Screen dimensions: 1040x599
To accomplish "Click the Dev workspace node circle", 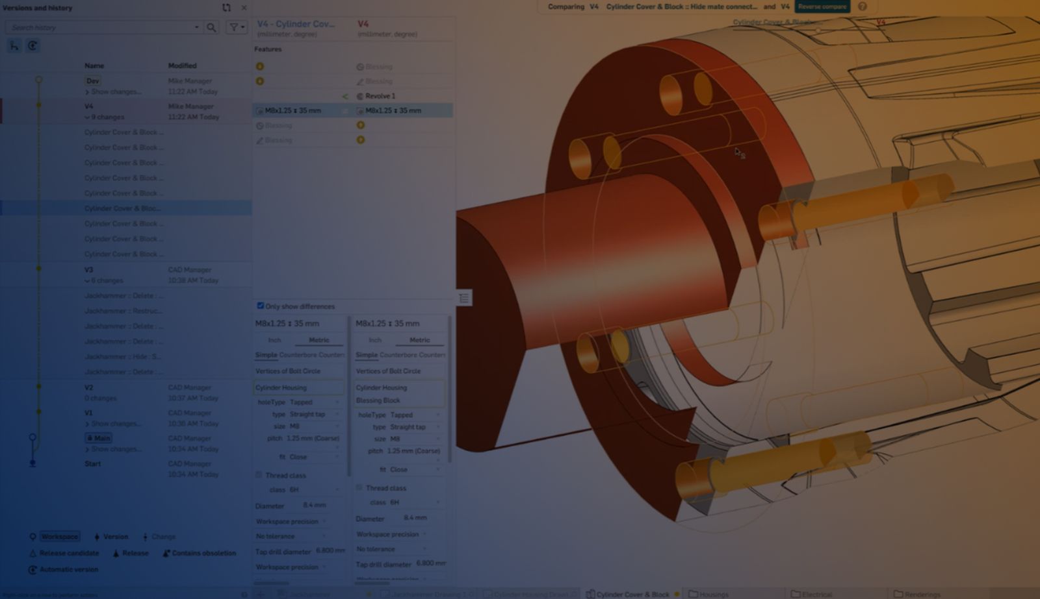I will pos(39,80).
